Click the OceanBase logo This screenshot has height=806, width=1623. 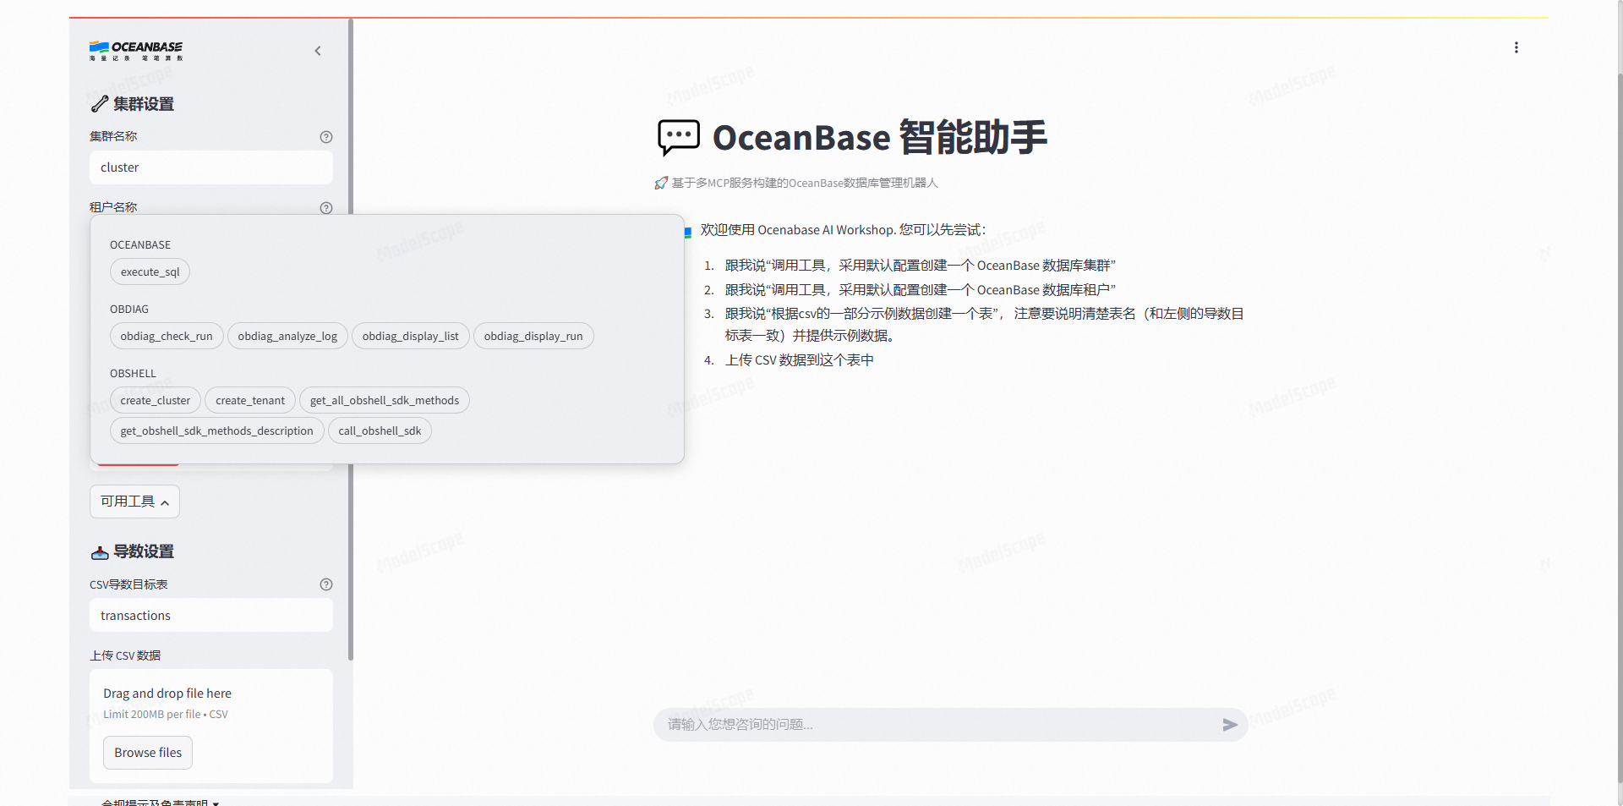click(x=134, y=51)
